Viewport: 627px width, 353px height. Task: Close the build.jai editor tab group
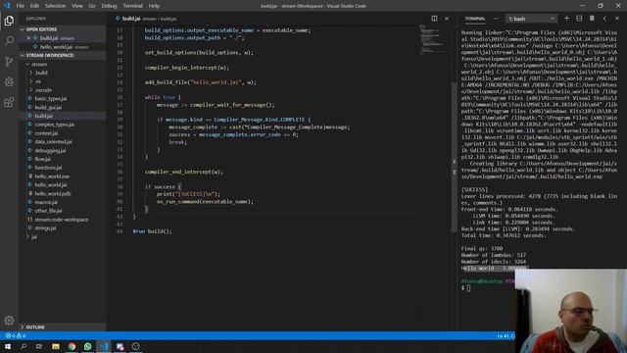(447, 19)
